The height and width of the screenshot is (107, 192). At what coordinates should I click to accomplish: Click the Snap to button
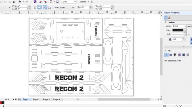pyautogui.click(x=83, y=2)
